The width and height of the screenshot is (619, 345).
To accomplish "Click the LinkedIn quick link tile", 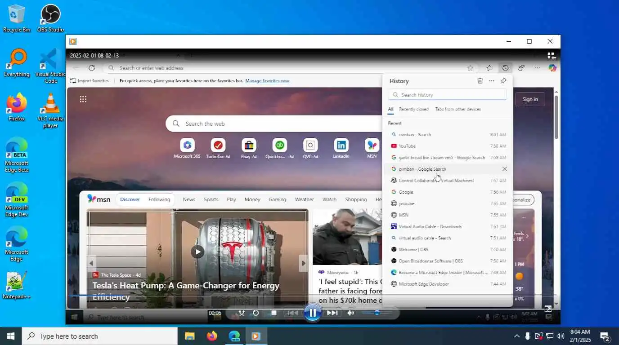I will pyautogui.click(x=341, y=148).
